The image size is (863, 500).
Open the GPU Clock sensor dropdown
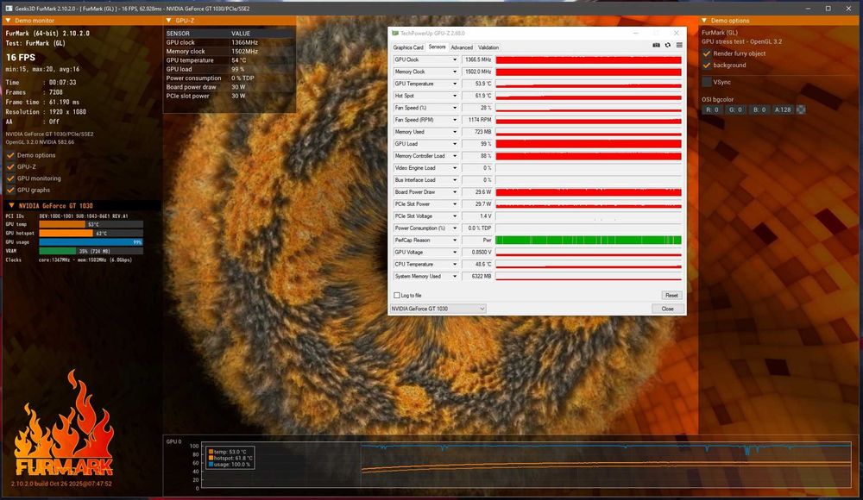coord(455,59)
